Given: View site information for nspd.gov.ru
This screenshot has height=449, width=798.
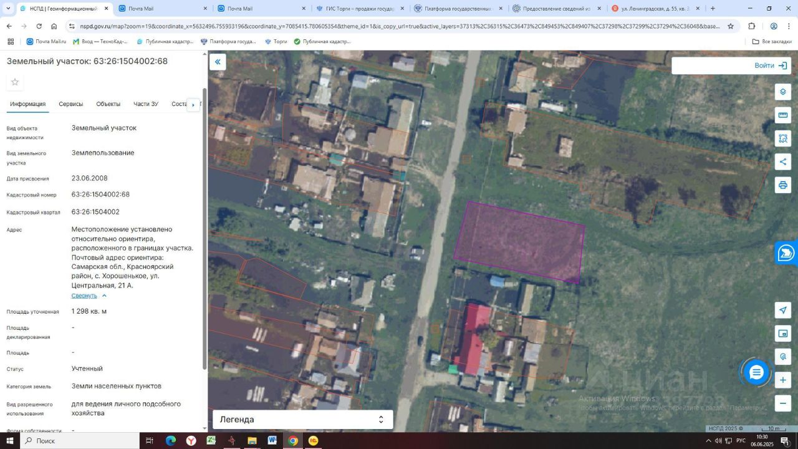Looking at the screenshot, I should pos(72,26).
